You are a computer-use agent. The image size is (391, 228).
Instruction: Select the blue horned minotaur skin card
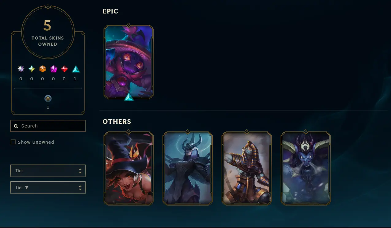click(x=306, y=168)
